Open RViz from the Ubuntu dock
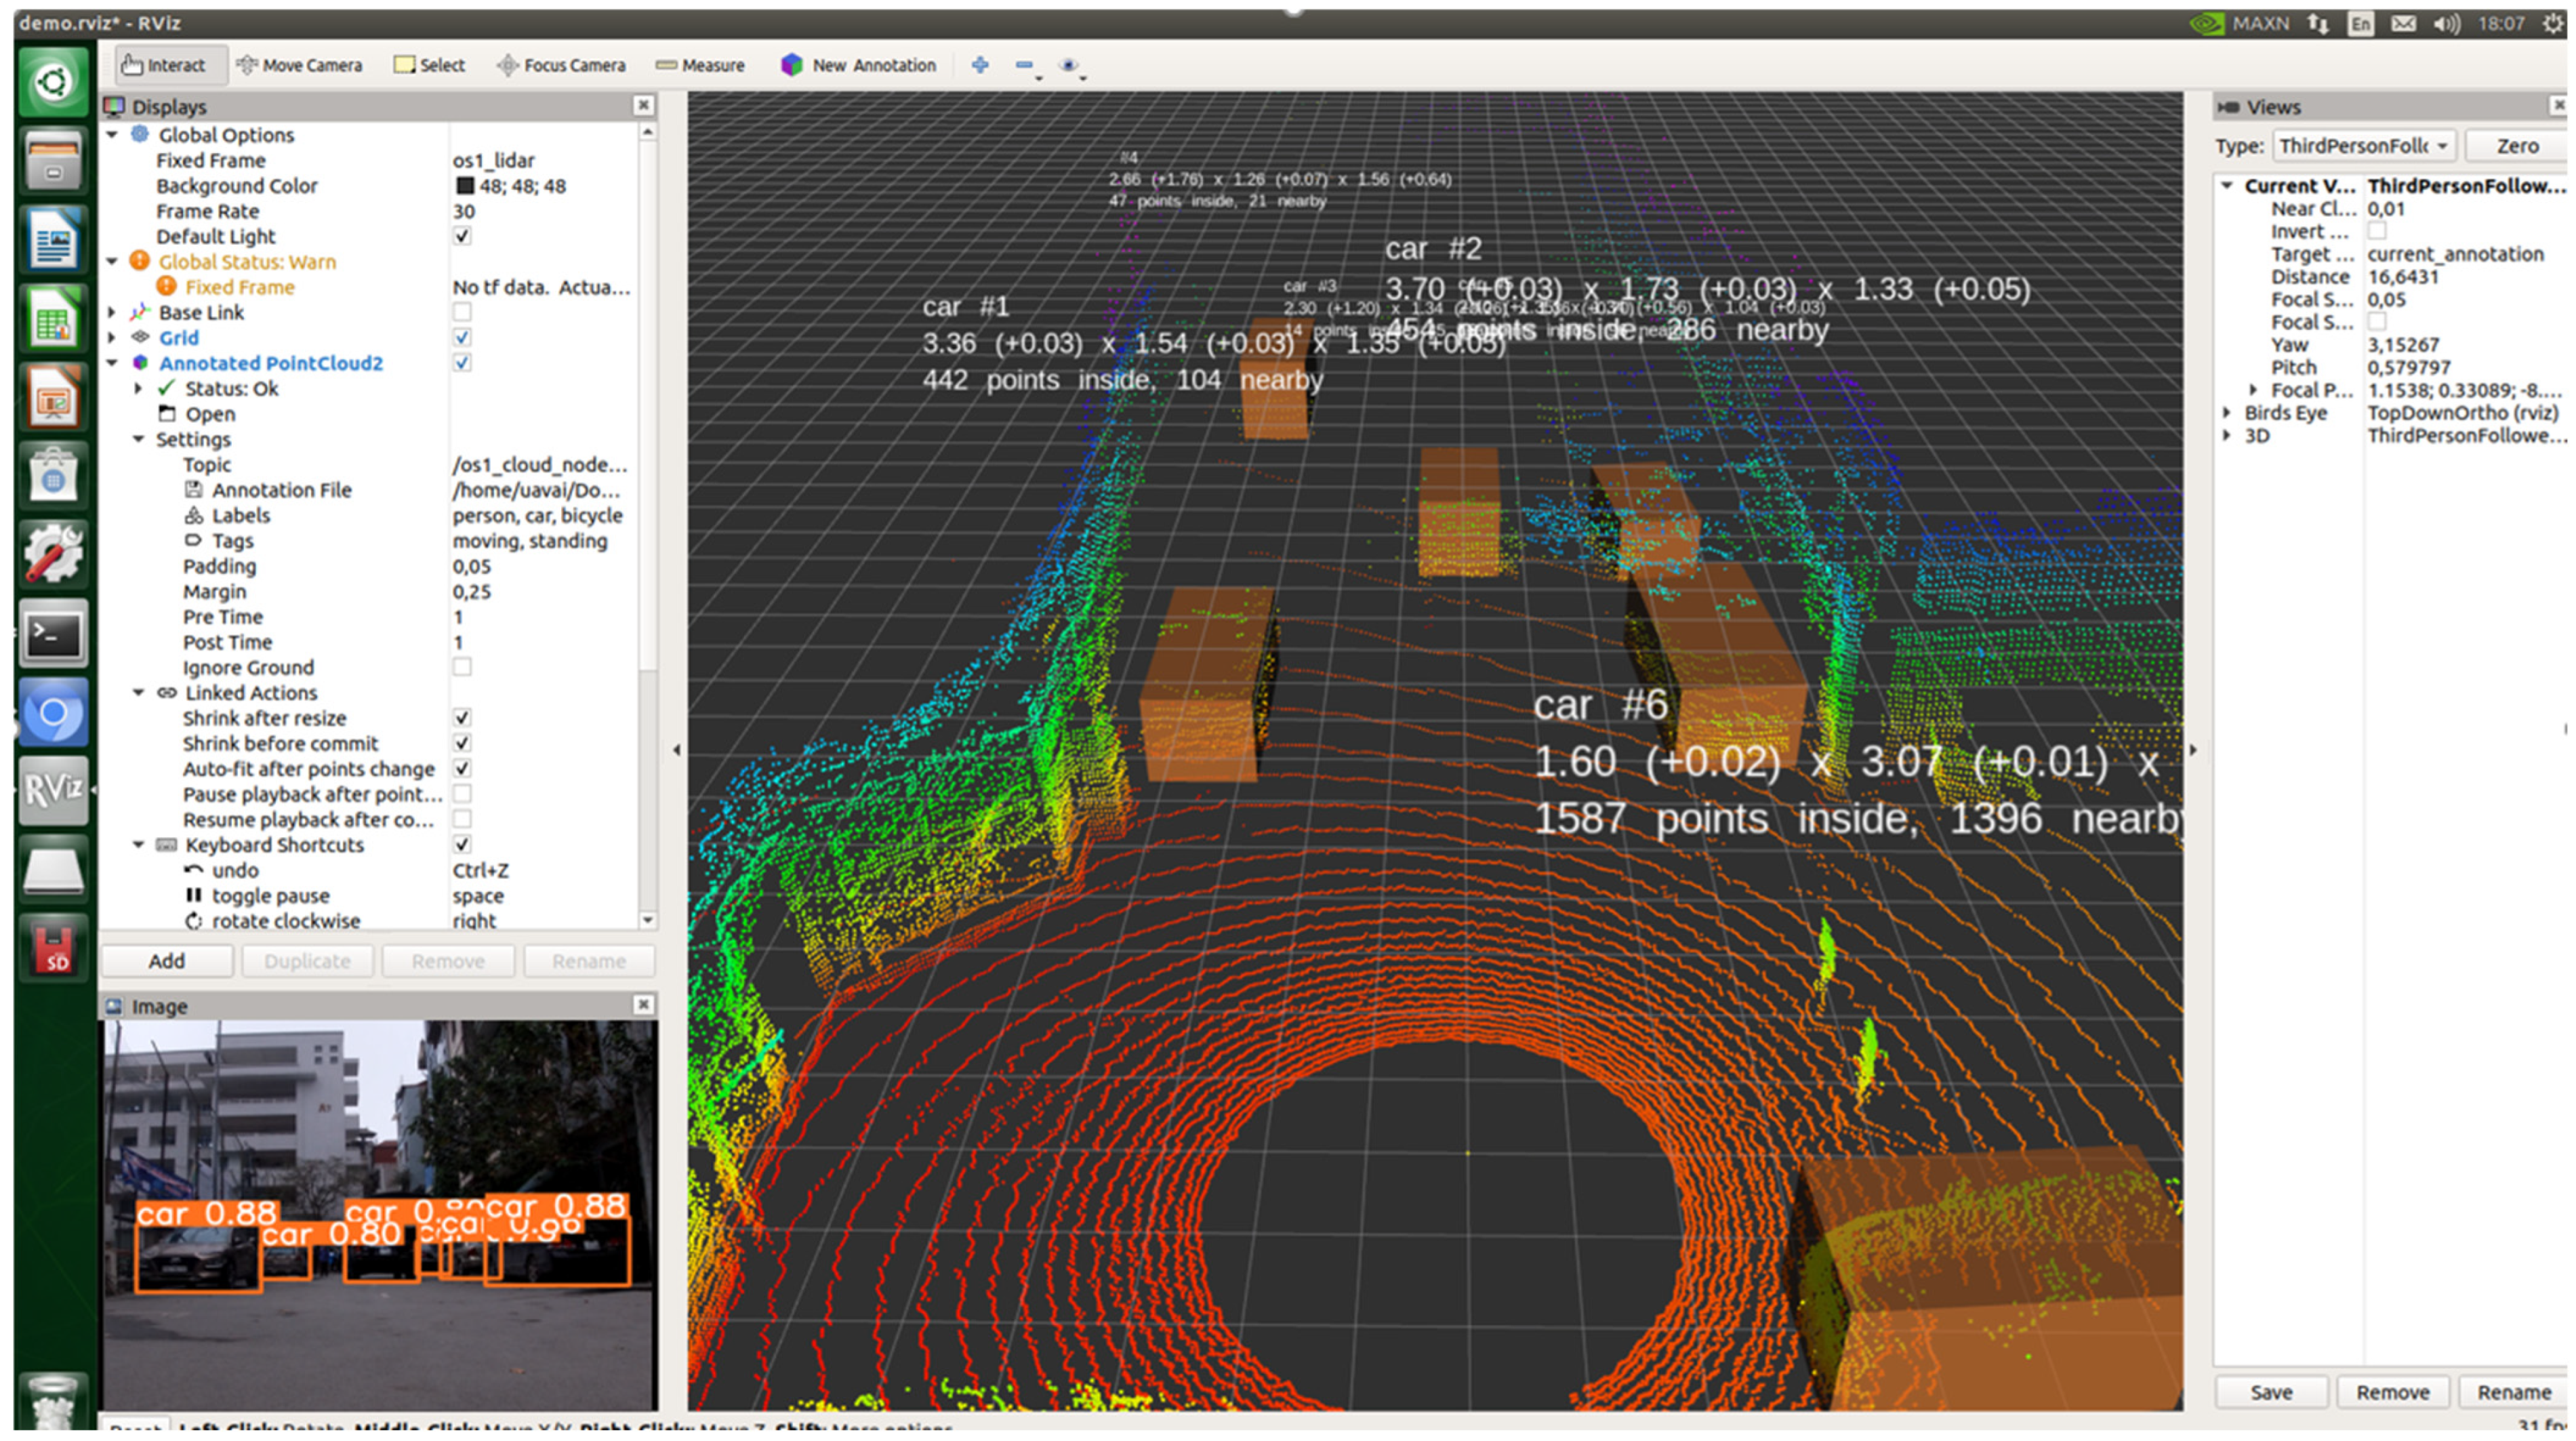This screenshot has height=1441, width=2576. 52,790
